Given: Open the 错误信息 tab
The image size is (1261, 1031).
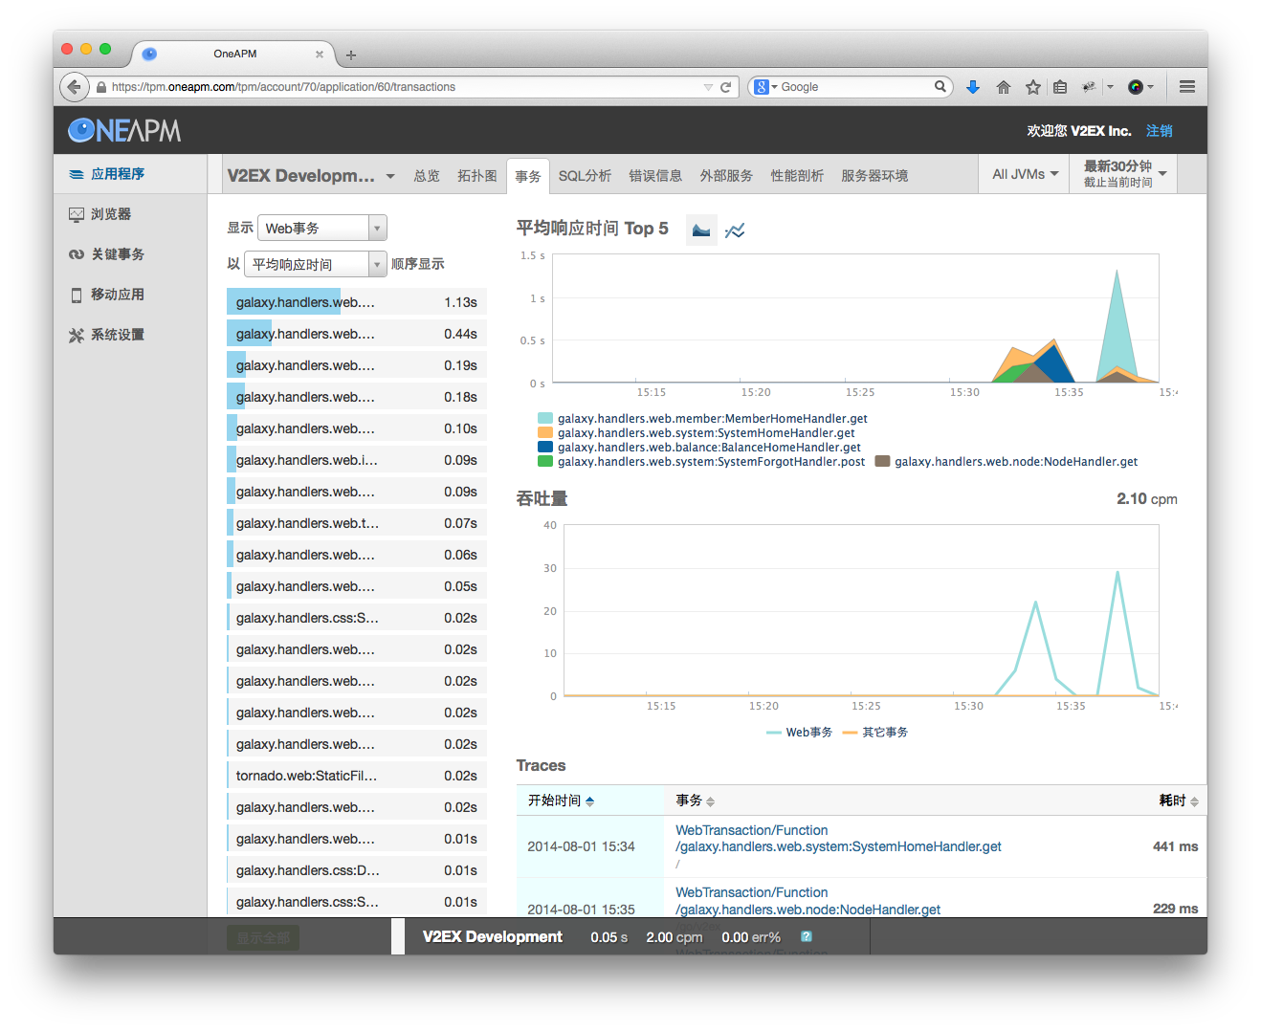Looking at the screenshot, I should click(655, 176).
